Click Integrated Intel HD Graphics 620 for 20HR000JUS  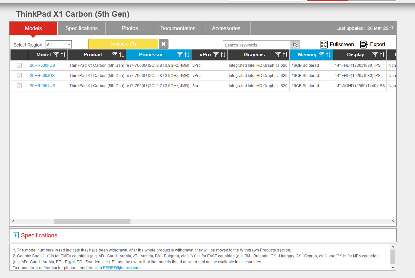coord(258,75)
